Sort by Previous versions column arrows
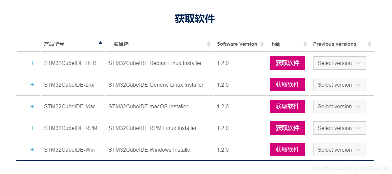The height and width of the screenshot is (174, 392). (x=370, y=44)
